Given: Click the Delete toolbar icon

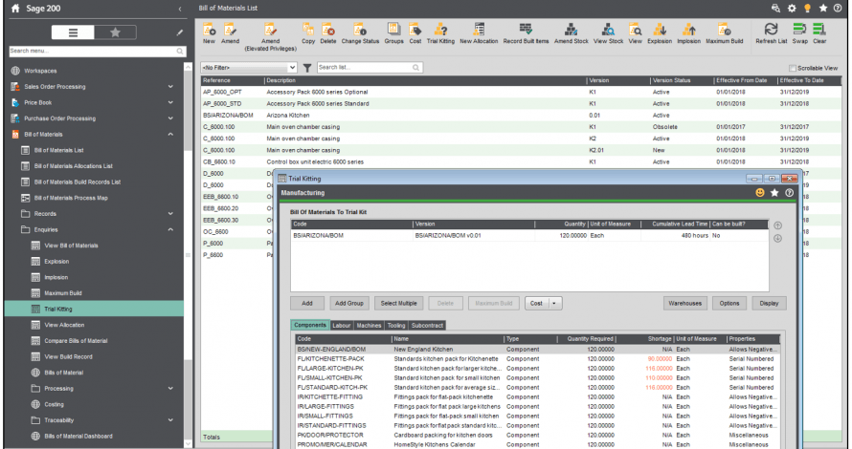Looking at the screenshot, I should [x=327, y=33].
